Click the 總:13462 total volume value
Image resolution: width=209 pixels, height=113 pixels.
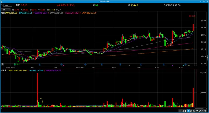point(133,5)
